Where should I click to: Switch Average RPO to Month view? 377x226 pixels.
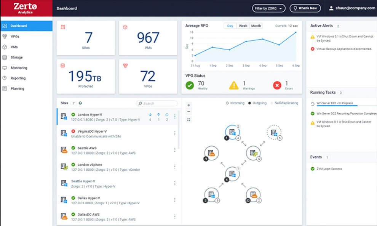256,26
